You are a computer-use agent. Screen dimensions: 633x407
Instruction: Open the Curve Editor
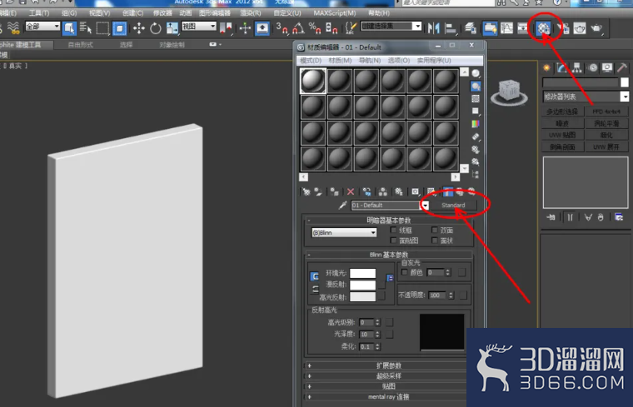tap(506, 28)
